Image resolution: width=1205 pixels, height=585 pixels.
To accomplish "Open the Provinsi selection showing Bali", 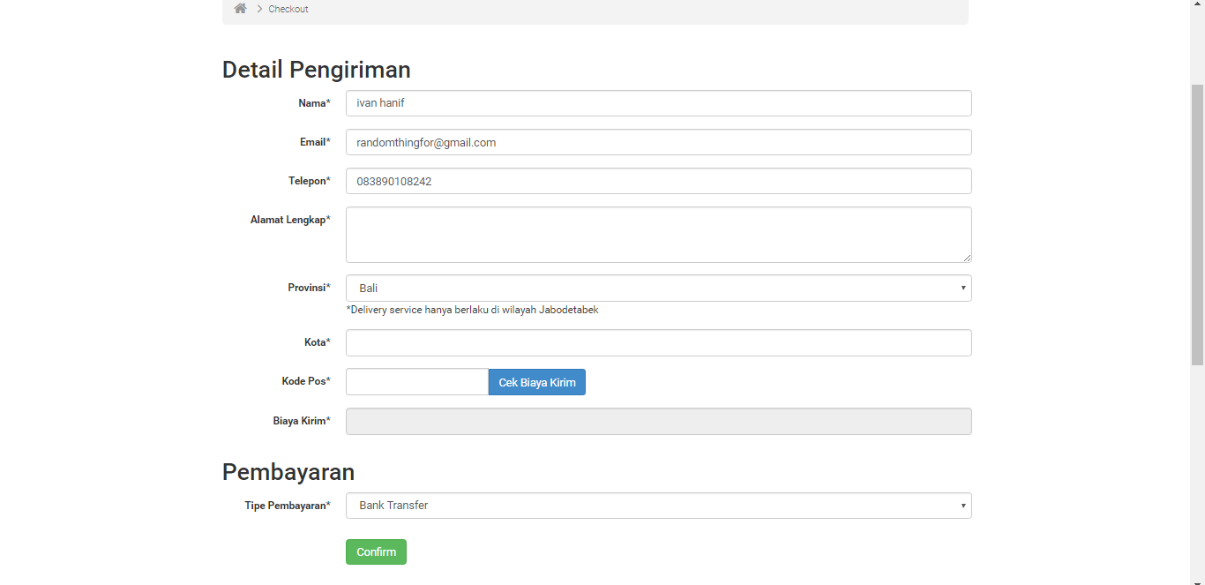I will [x=659, y=288].
